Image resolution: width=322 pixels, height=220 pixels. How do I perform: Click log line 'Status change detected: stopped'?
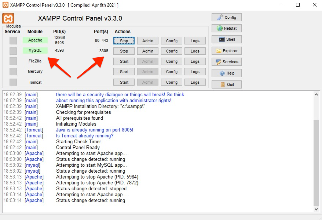point(91,188)
